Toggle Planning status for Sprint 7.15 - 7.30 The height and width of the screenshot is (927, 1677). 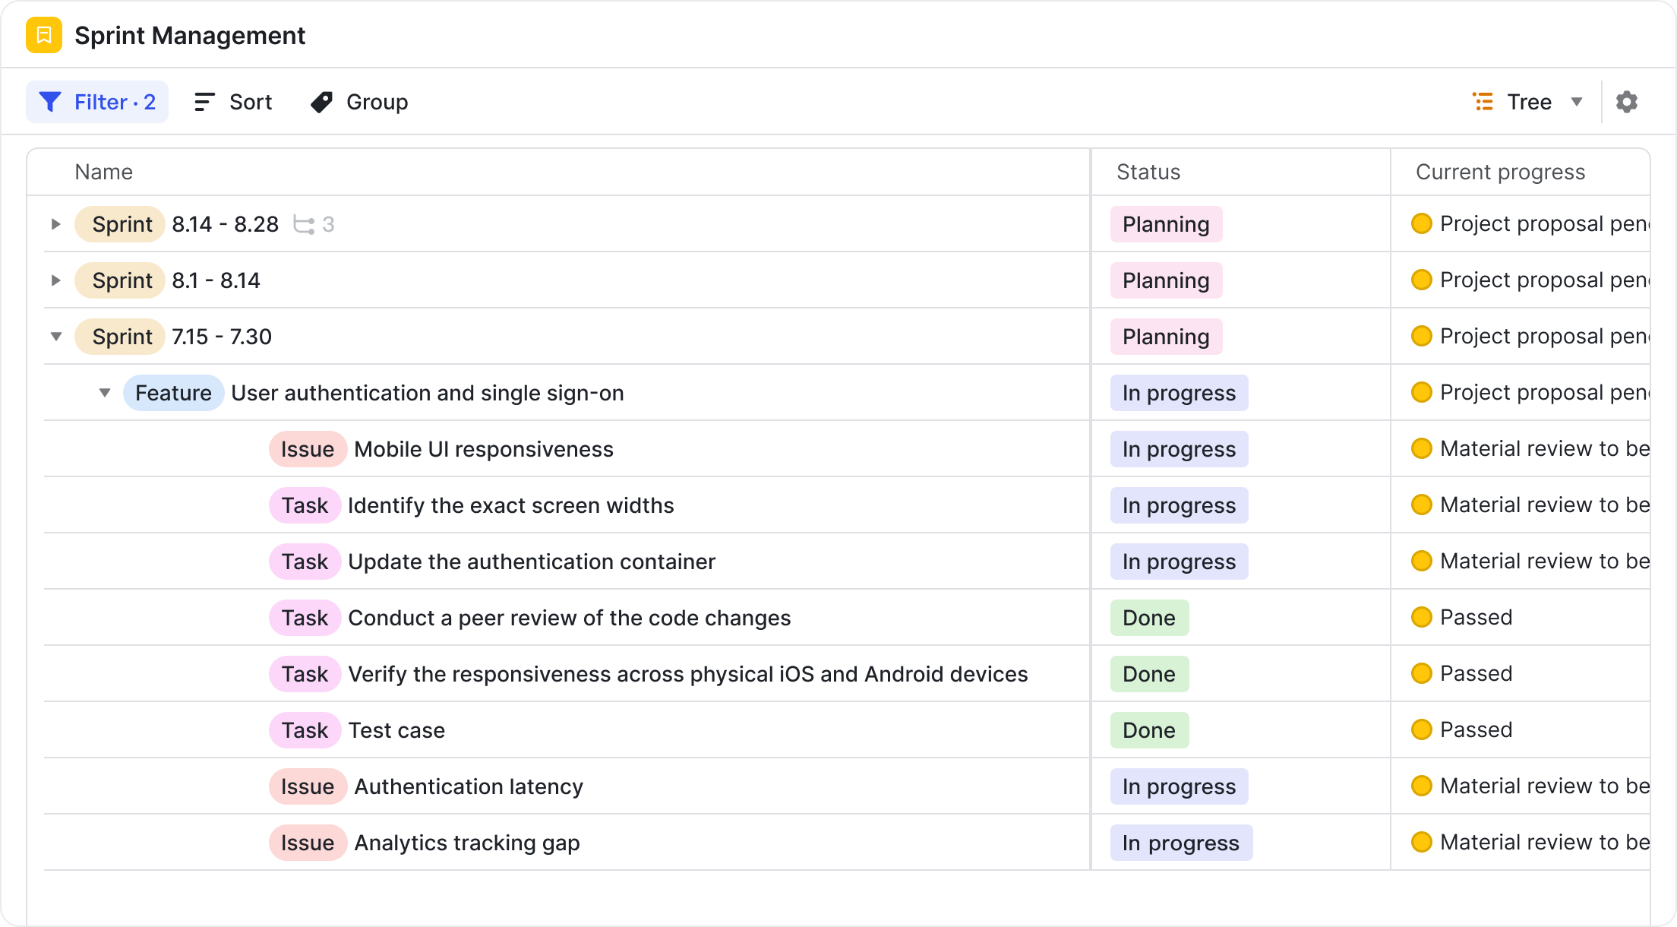pyautogui.click(x=1166, y=336)
